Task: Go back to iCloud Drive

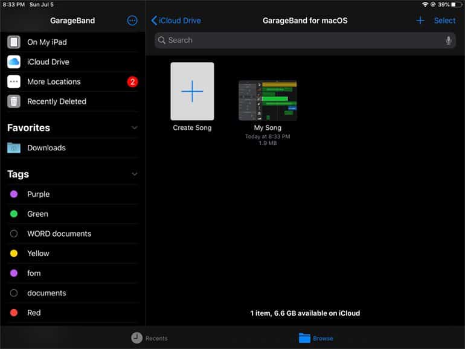Action: (176, 21)
